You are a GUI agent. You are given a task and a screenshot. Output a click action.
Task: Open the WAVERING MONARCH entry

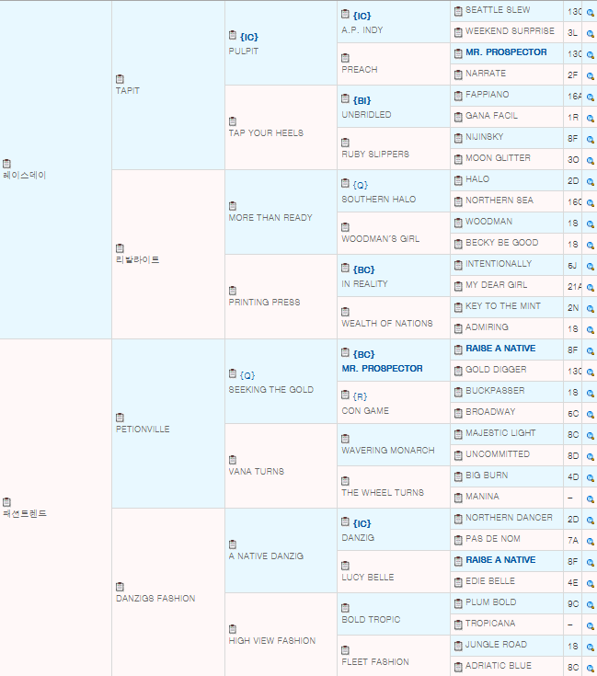387,451
